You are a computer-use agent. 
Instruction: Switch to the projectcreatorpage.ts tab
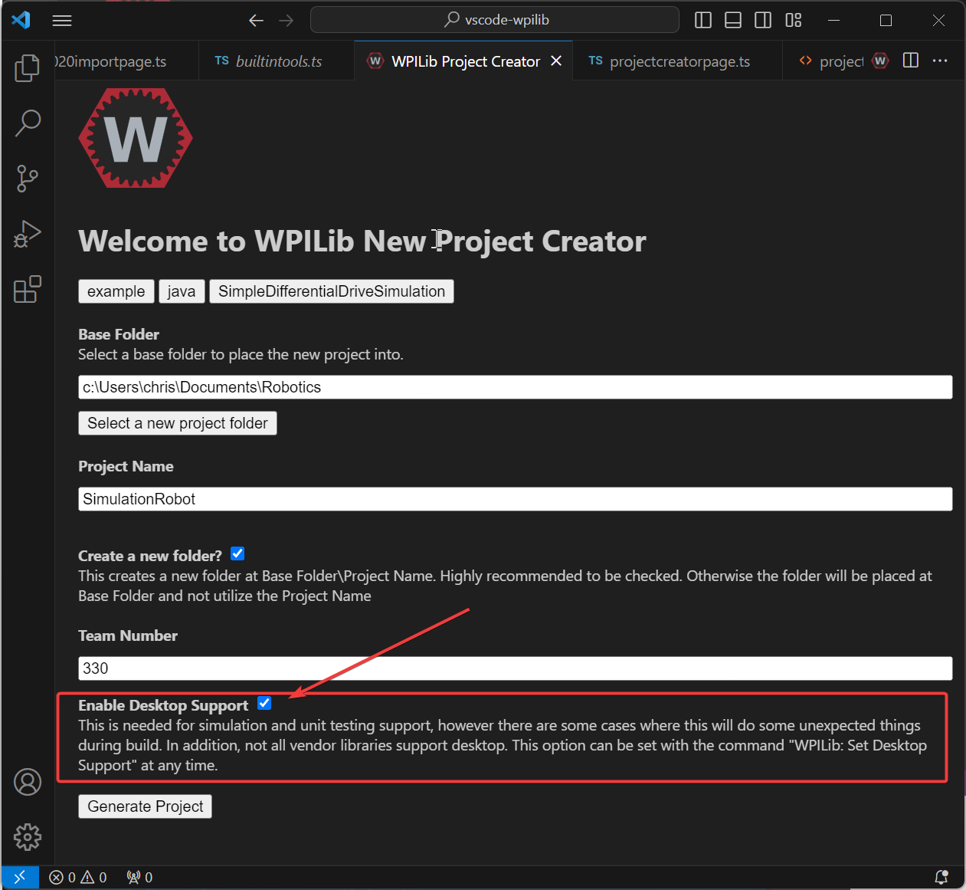tap(678, 61)
